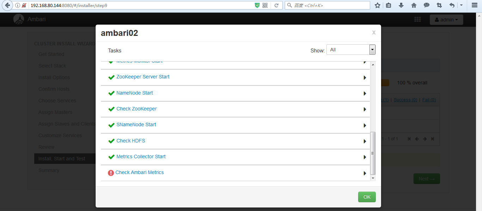Select Choose Services wizard step
The height and width of the screenshot is (211, 482).
tap(57, 101)
